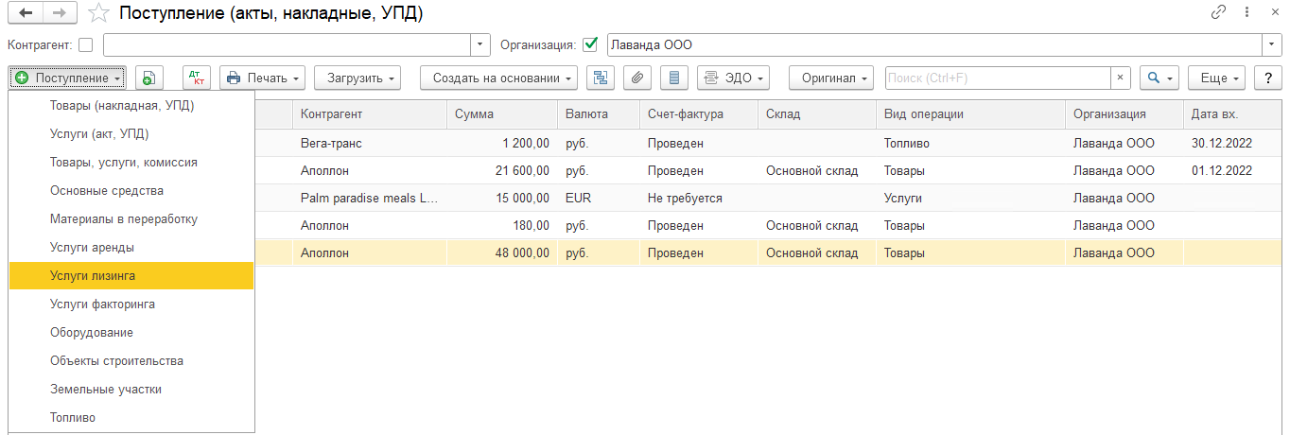Click the EUR currency cell
The image size is (1290, 435).
click(x=599, y=199)
